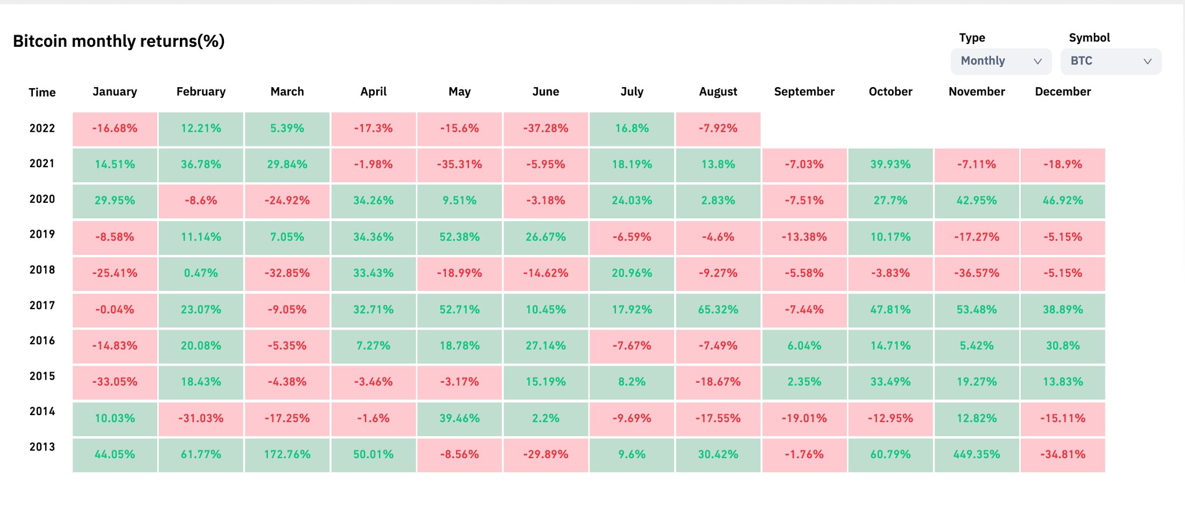Click the January column header
This screenshot has width=1185, height=506.
pos(115,92)
